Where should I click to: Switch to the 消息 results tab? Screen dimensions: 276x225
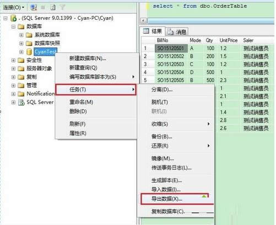(177, 32)
